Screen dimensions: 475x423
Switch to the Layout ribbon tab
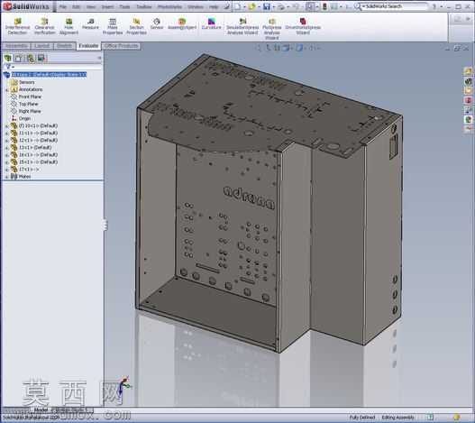coord(41,46)
